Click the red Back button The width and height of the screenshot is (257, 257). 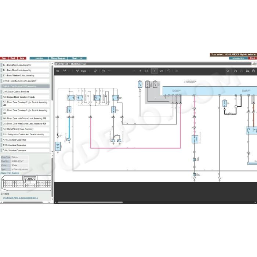pyautogui.click(x=13, y=58)
